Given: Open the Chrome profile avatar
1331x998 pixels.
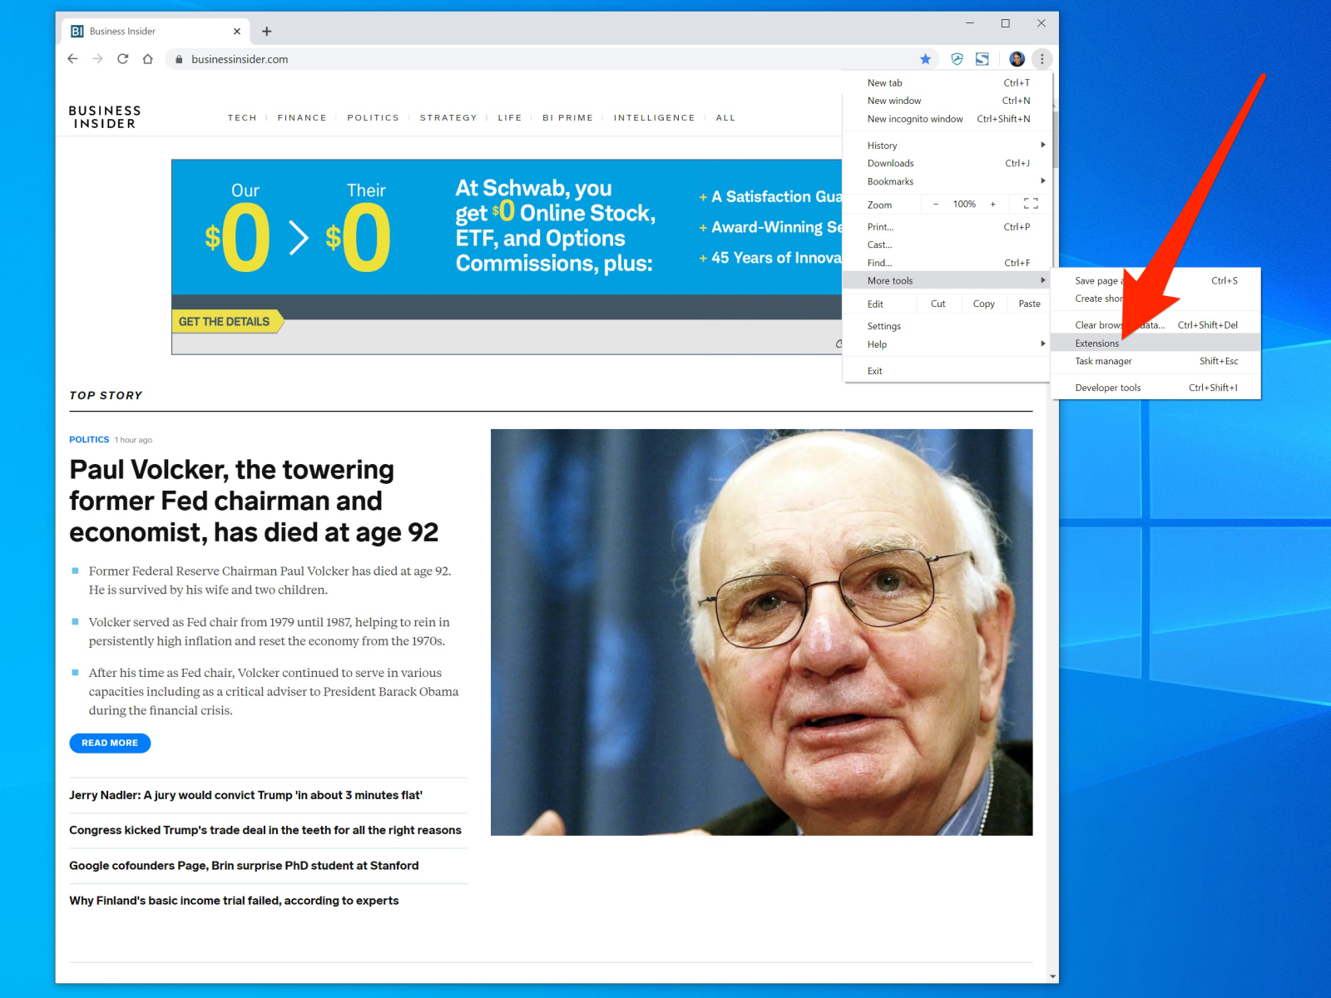Looking at the screenshot, I should pos(1017,59).
